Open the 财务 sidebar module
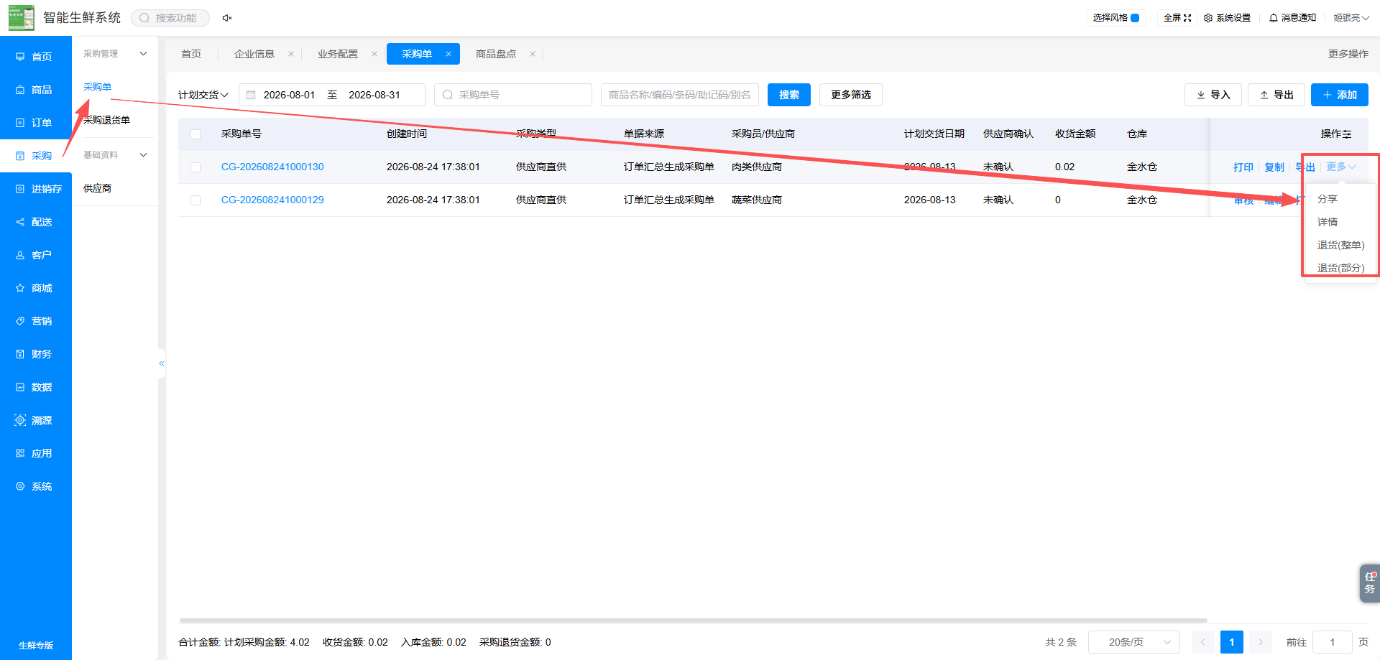 point(35,354)
